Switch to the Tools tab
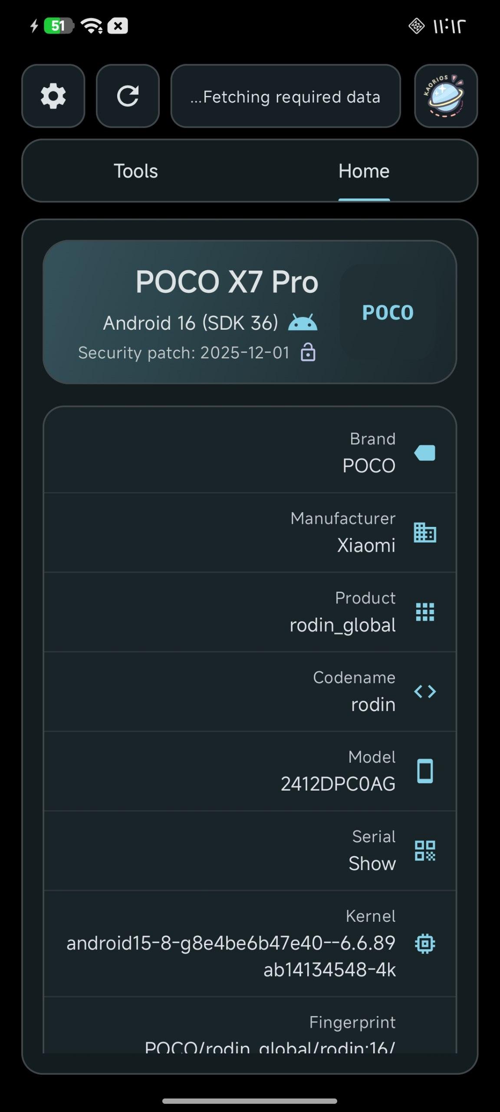The image size is (500, 1112). pos(136,171)
